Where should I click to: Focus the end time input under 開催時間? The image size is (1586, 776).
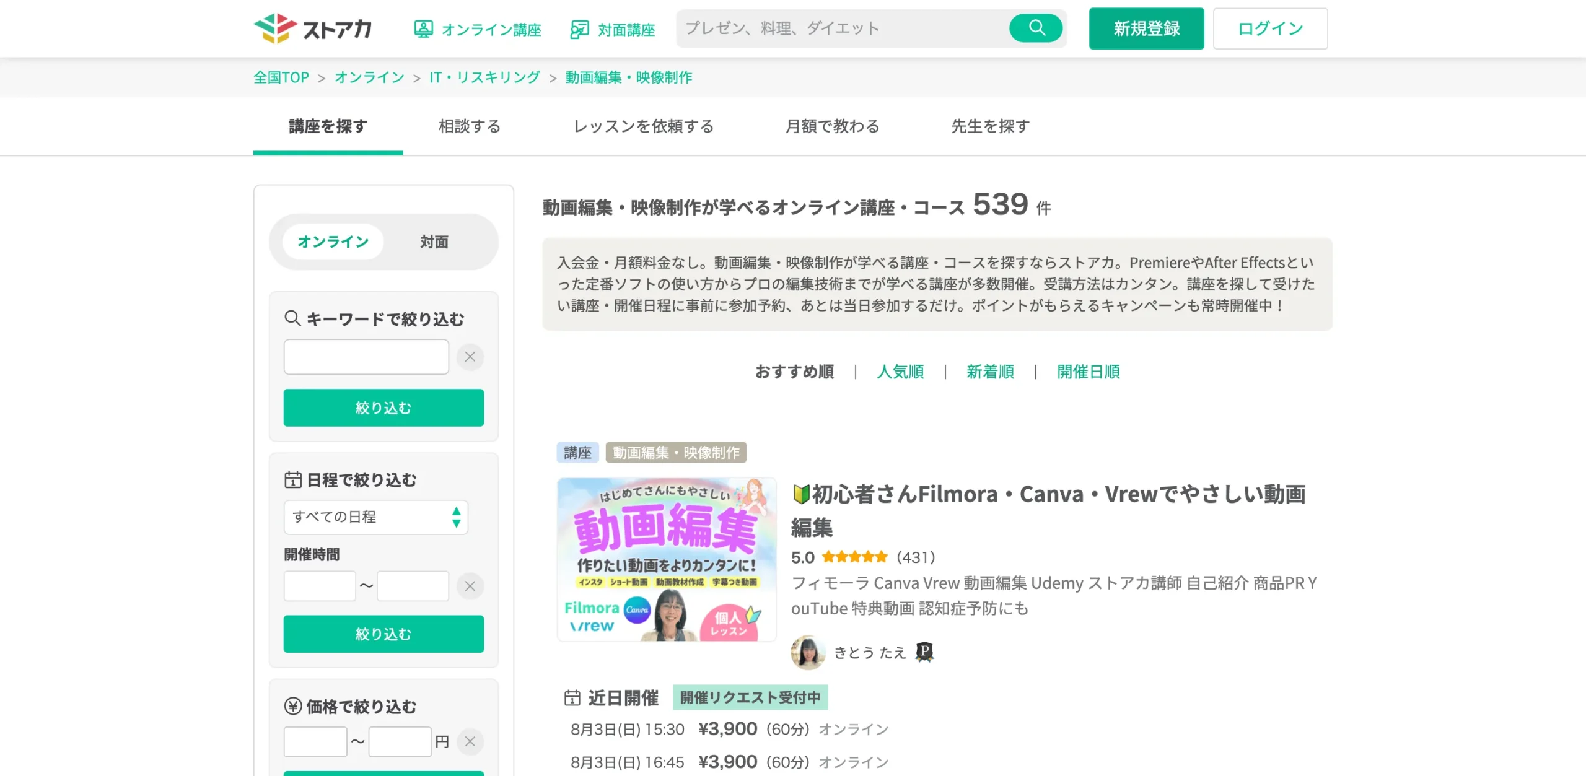click(x=413, y=586)
